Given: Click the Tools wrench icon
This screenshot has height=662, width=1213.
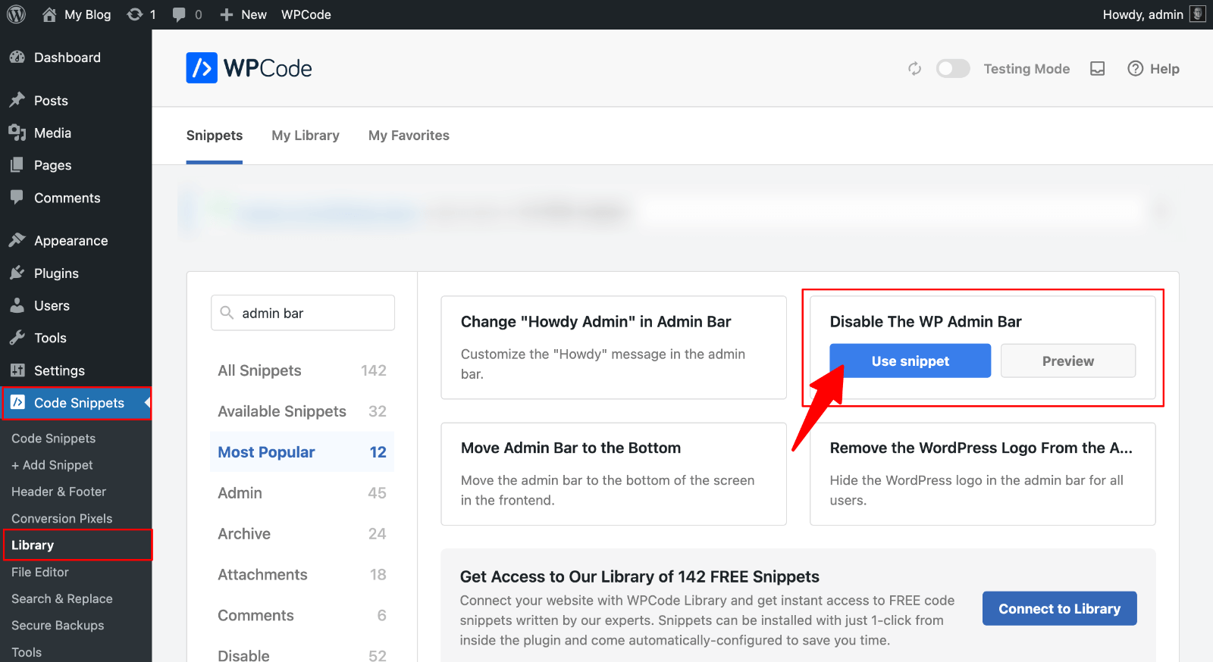Looking at the screenshot, I should coord(17,338).
